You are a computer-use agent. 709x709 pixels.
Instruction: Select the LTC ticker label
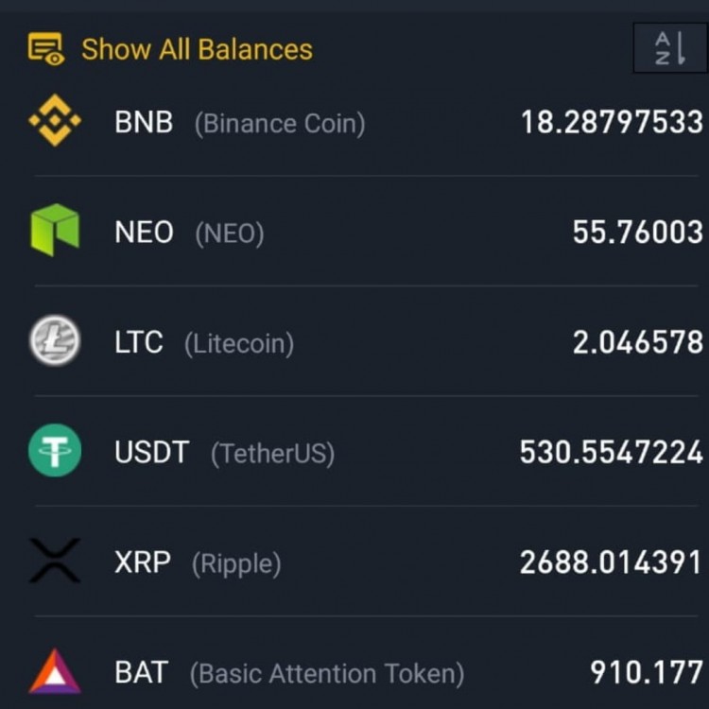tap(138, 342)
